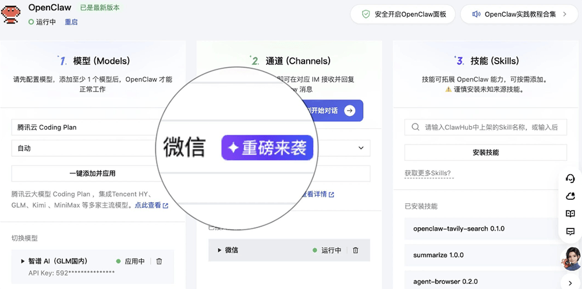Open documentation using the book icon
Image resolution: width=582 pixels, height=289 pixels.
pyautogui.click(x=570, y=214)
